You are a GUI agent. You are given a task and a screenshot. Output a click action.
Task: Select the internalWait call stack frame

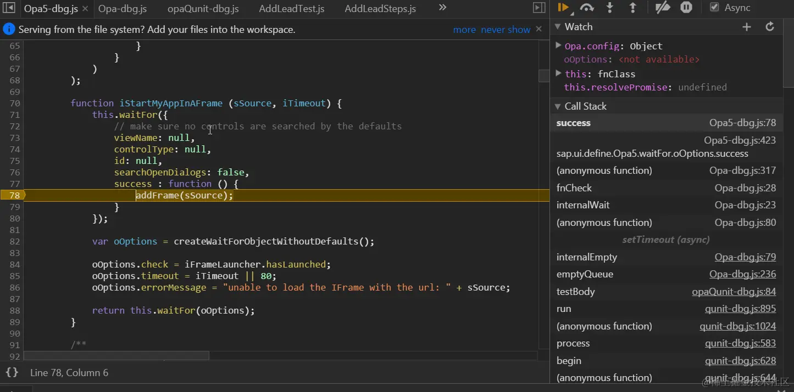666,205
